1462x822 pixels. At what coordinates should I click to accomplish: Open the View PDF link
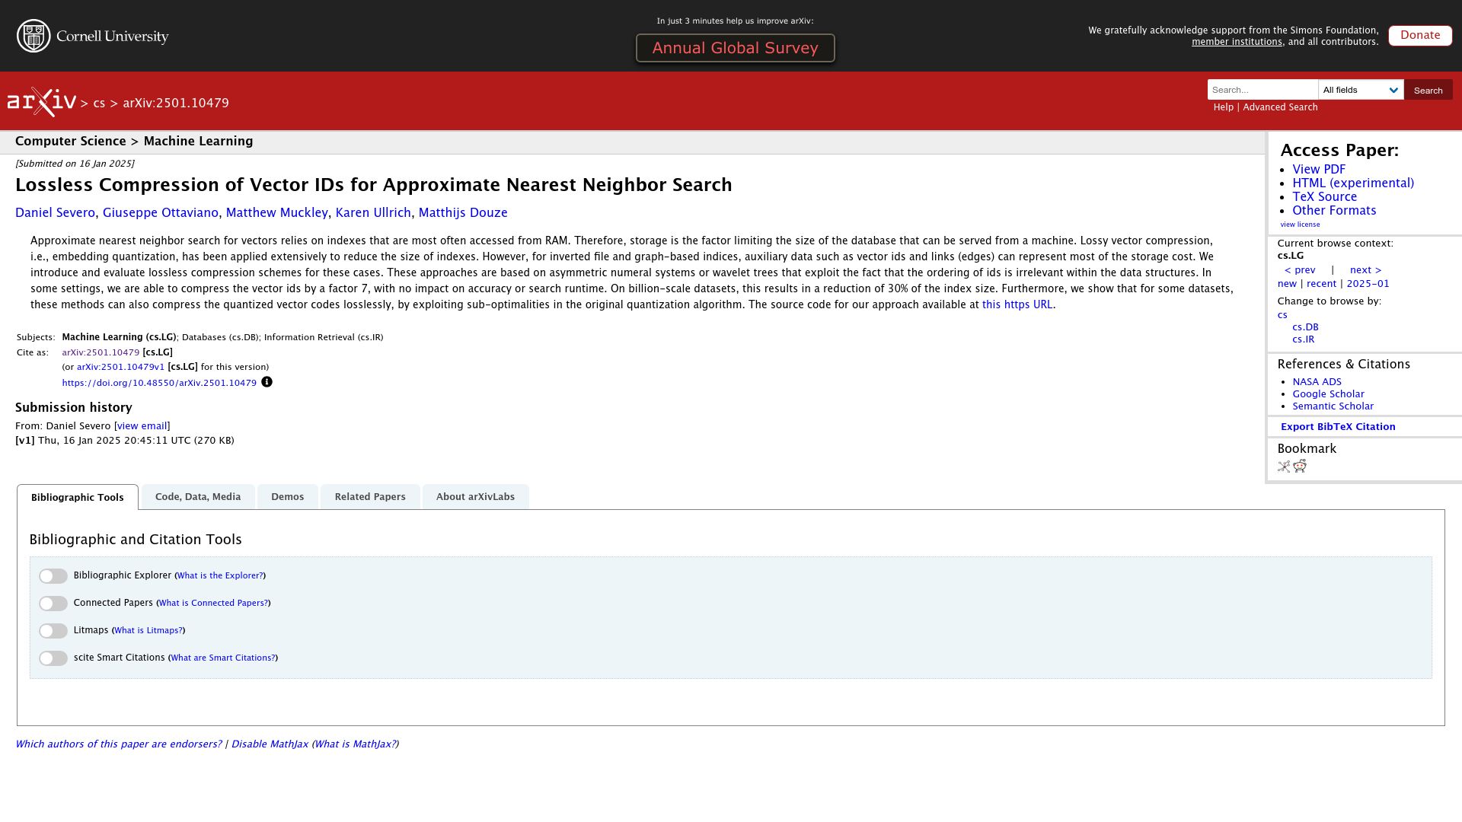(x=1319, y=170)
